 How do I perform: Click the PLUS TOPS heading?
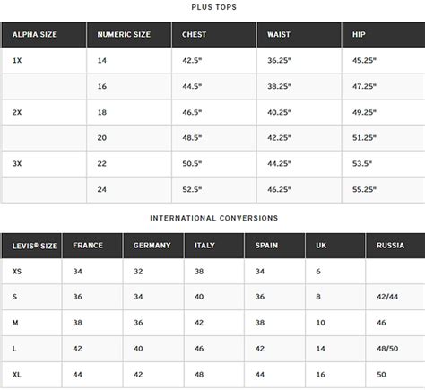pos(214,7)
